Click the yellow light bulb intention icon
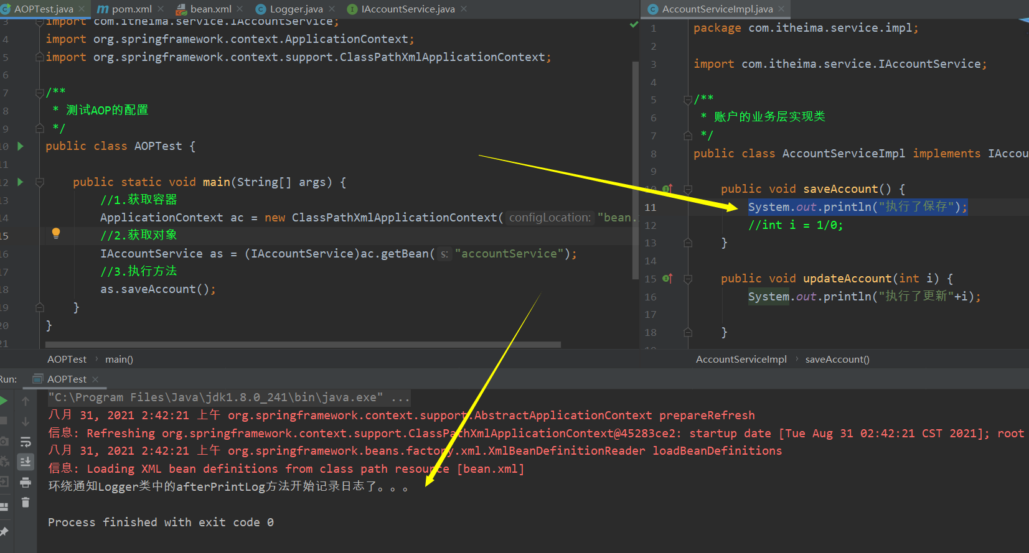The image size is (1029, 553). coord(56,233)
